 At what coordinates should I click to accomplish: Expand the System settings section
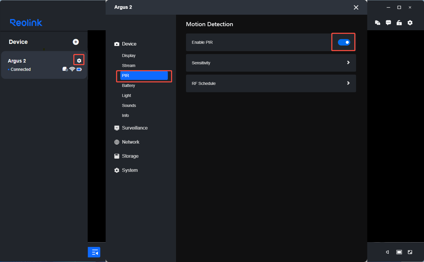(x=130, y=170)
